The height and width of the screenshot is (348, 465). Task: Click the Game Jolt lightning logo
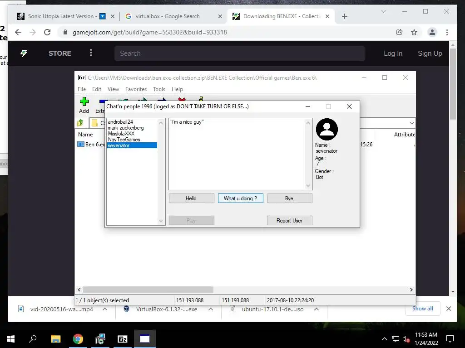[x=24, y=53]
